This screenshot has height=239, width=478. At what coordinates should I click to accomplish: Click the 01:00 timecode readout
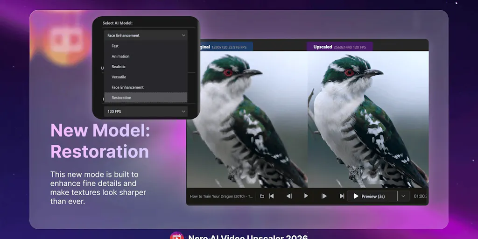pos(421,197)
